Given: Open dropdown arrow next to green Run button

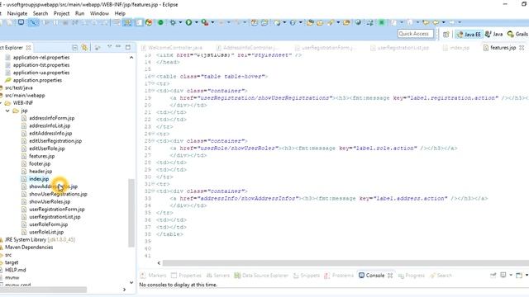Looking at the screenshot, I should (197, 22).
